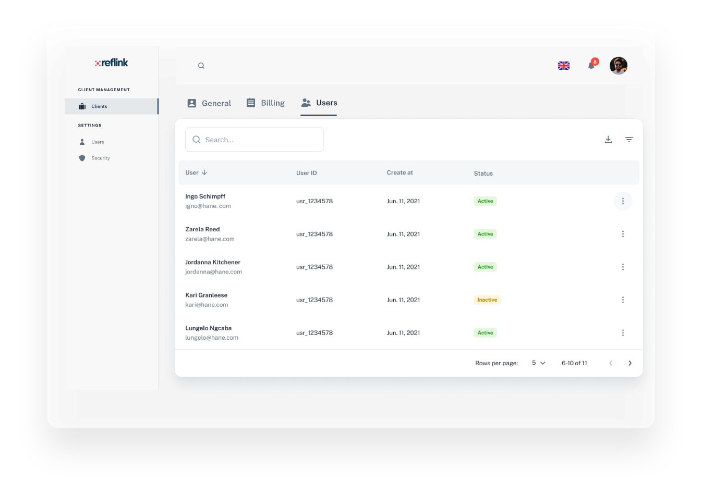Open Security settings in sidebar
702x496 pixels.
pyautogui.click(x=94, y=158)
